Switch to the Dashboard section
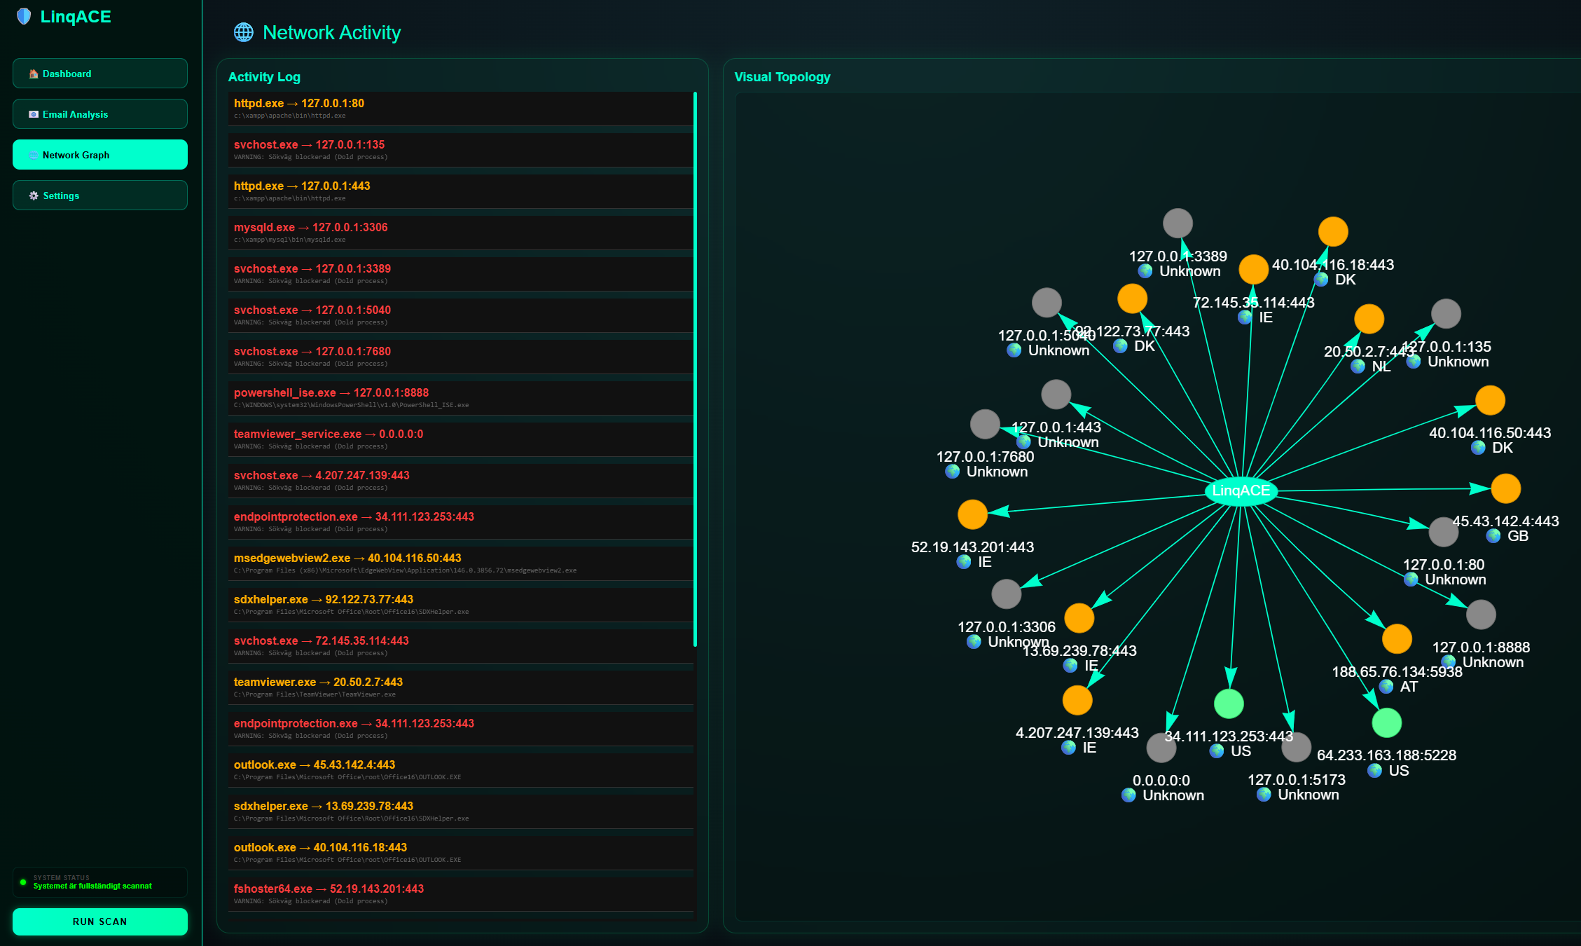The width and height of the screenshot is (1581, 946). [99, 73]
